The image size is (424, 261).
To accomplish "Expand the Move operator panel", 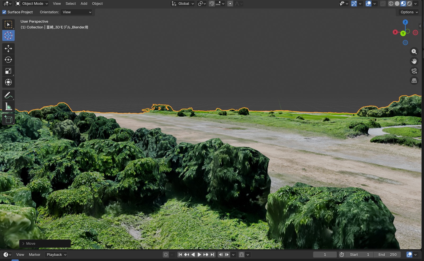I will coord(45,244).
